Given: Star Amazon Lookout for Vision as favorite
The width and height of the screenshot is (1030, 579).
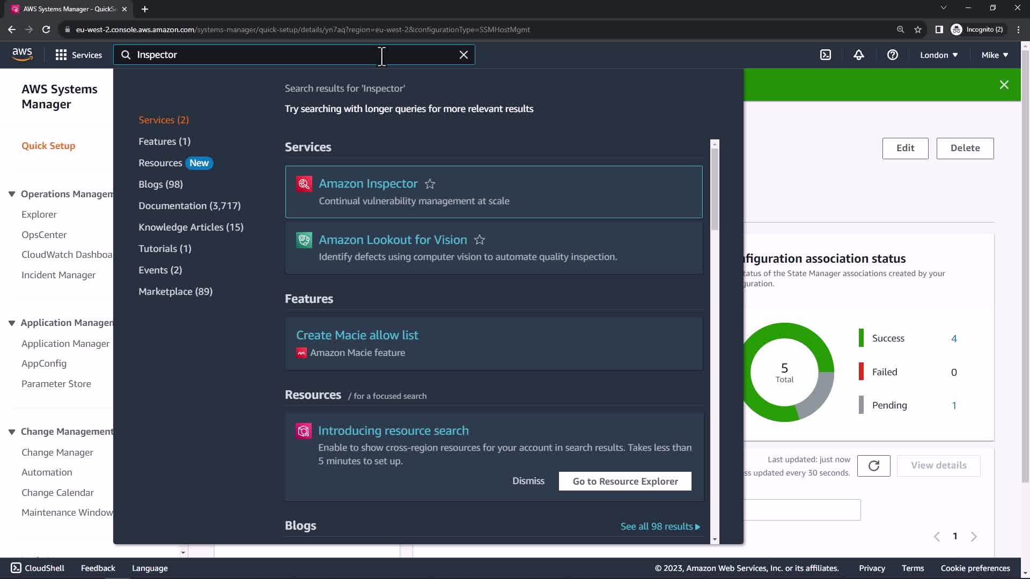Looking at the screenshot, I should coord(480,240).
